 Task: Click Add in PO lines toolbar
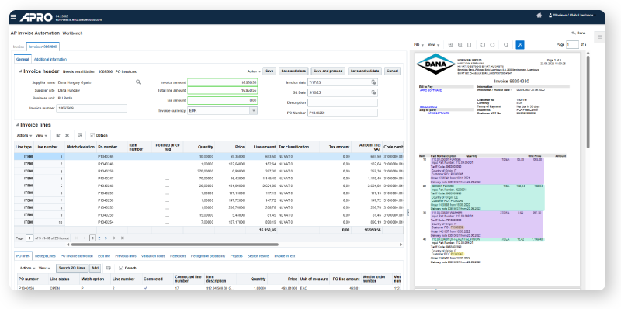(x=95, y=268)
